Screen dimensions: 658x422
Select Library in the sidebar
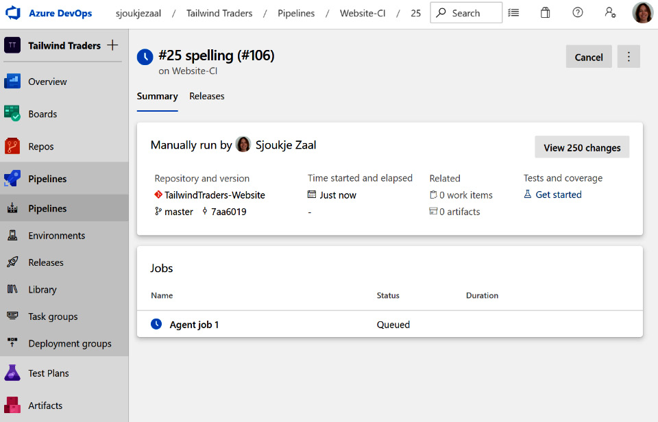(41, 289)
